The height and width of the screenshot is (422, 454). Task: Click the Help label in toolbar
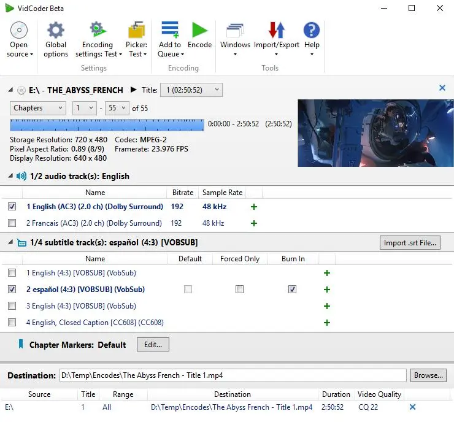[x=312, y=45]
